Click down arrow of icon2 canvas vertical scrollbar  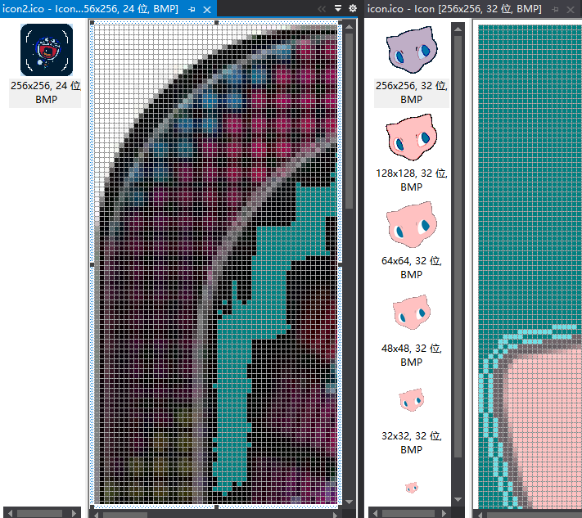click(x=349, y=502)
